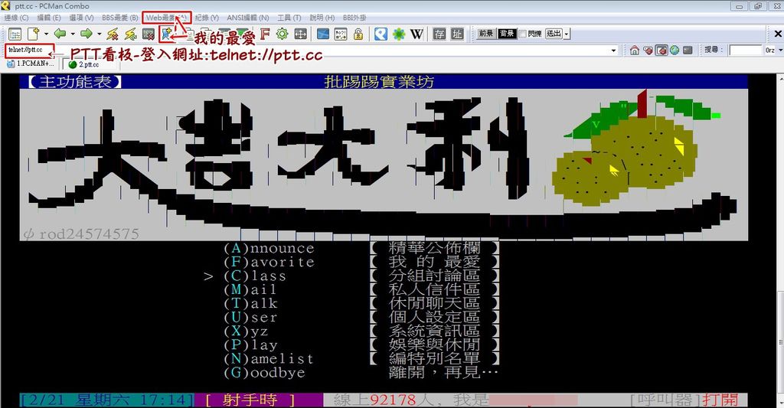Select the (C)lass menu entry
This screenshot has height=408, width=784.
click(x=255, y=276)
